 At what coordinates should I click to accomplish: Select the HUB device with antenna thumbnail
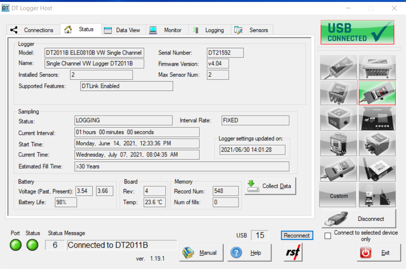coord(377,169)
